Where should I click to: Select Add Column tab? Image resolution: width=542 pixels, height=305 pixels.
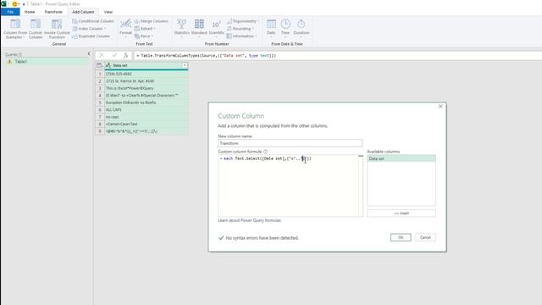point(83,12)
